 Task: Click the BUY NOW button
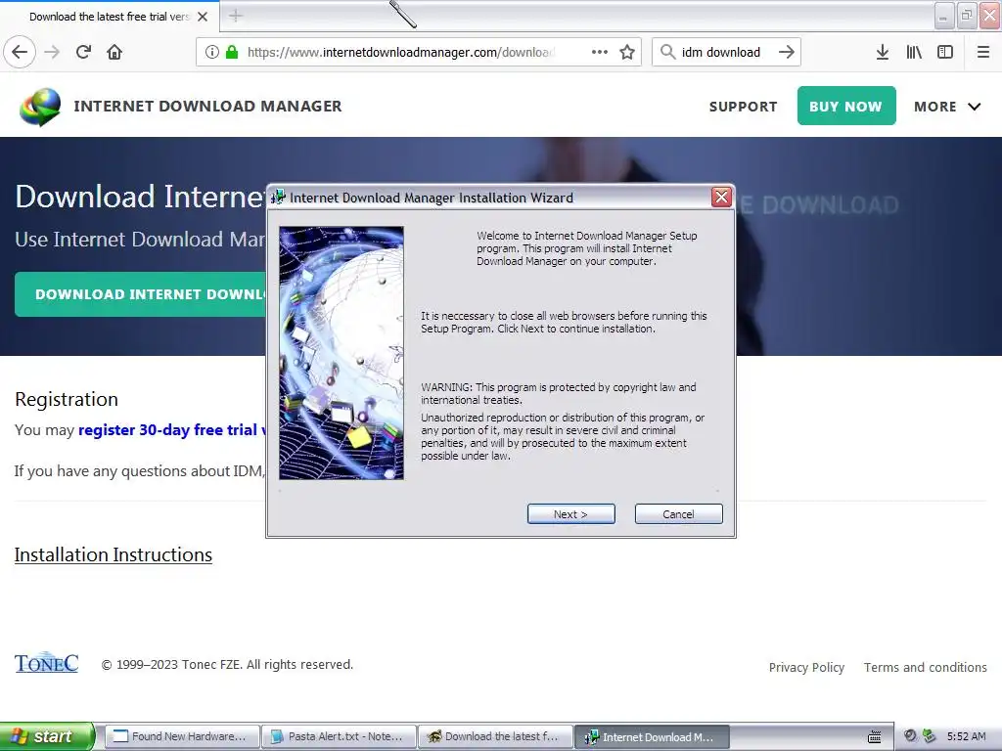click(846, 106)
